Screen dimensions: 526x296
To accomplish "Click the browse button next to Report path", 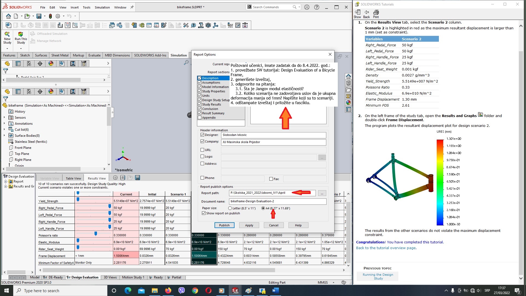I will pos(322,193).
